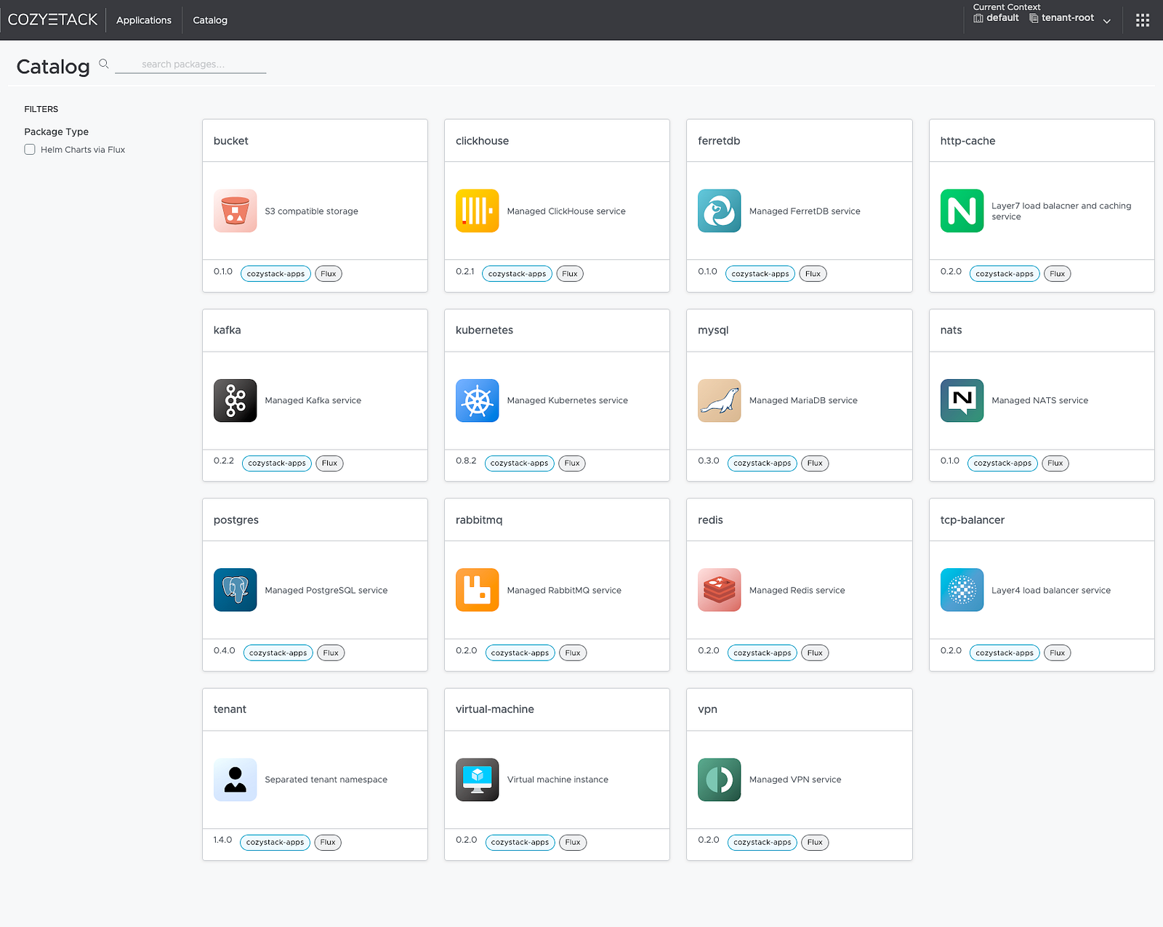Open the http-cache package title

pyautogui.click(x=967, y=141)
